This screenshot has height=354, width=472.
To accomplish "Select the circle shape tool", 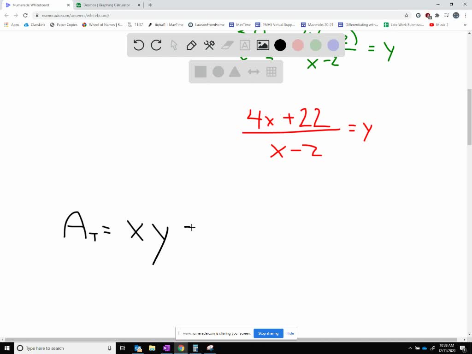I will [x=218, y=71].
